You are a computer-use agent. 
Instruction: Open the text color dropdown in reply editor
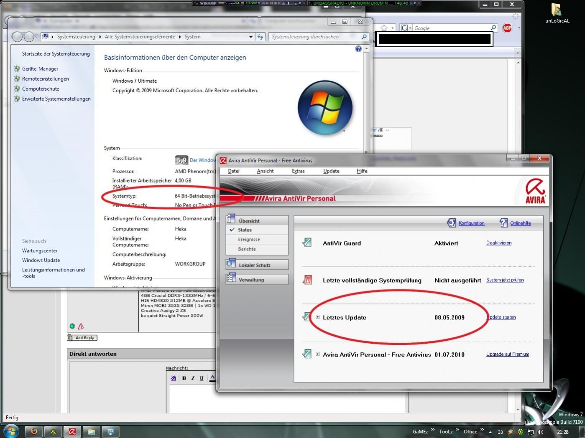tap(212, 378)
